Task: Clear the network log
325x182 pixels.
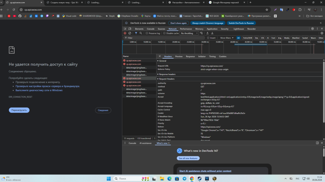Action: (x=130, y=33)
